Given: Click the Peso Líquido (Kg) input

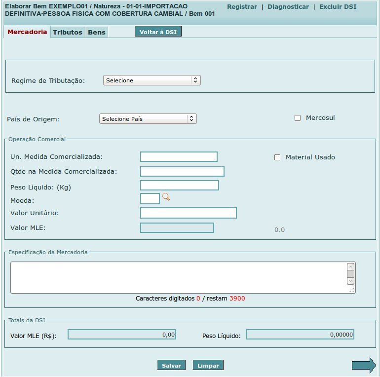Looking at the screenshot, I should click(179, 186).
